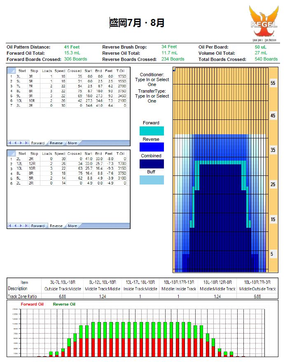Pick the blue Reverse color swatch
Viewport: 285px width, 362px height.
pos(152,147)
